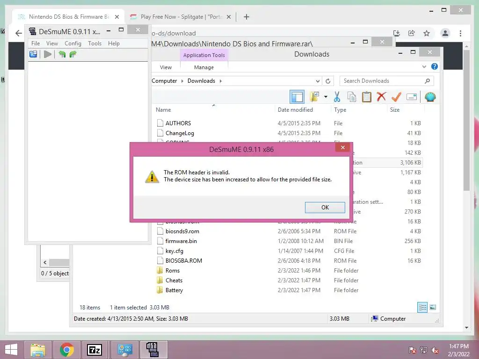Click the install/download icon in browser address bar
Viewport: 479px width, 359px height.
[397, 33]
